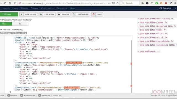The width and height of the screenshot is (177, 99).
Task: Bookmark this page star icon
Action: click(118, 3)
